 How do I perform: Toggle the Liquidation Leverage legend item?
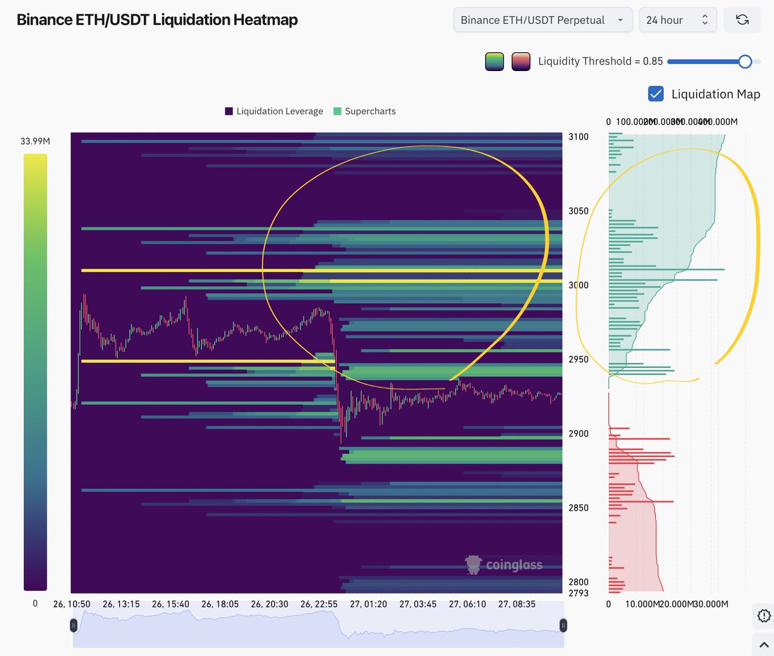coord(273,111)
